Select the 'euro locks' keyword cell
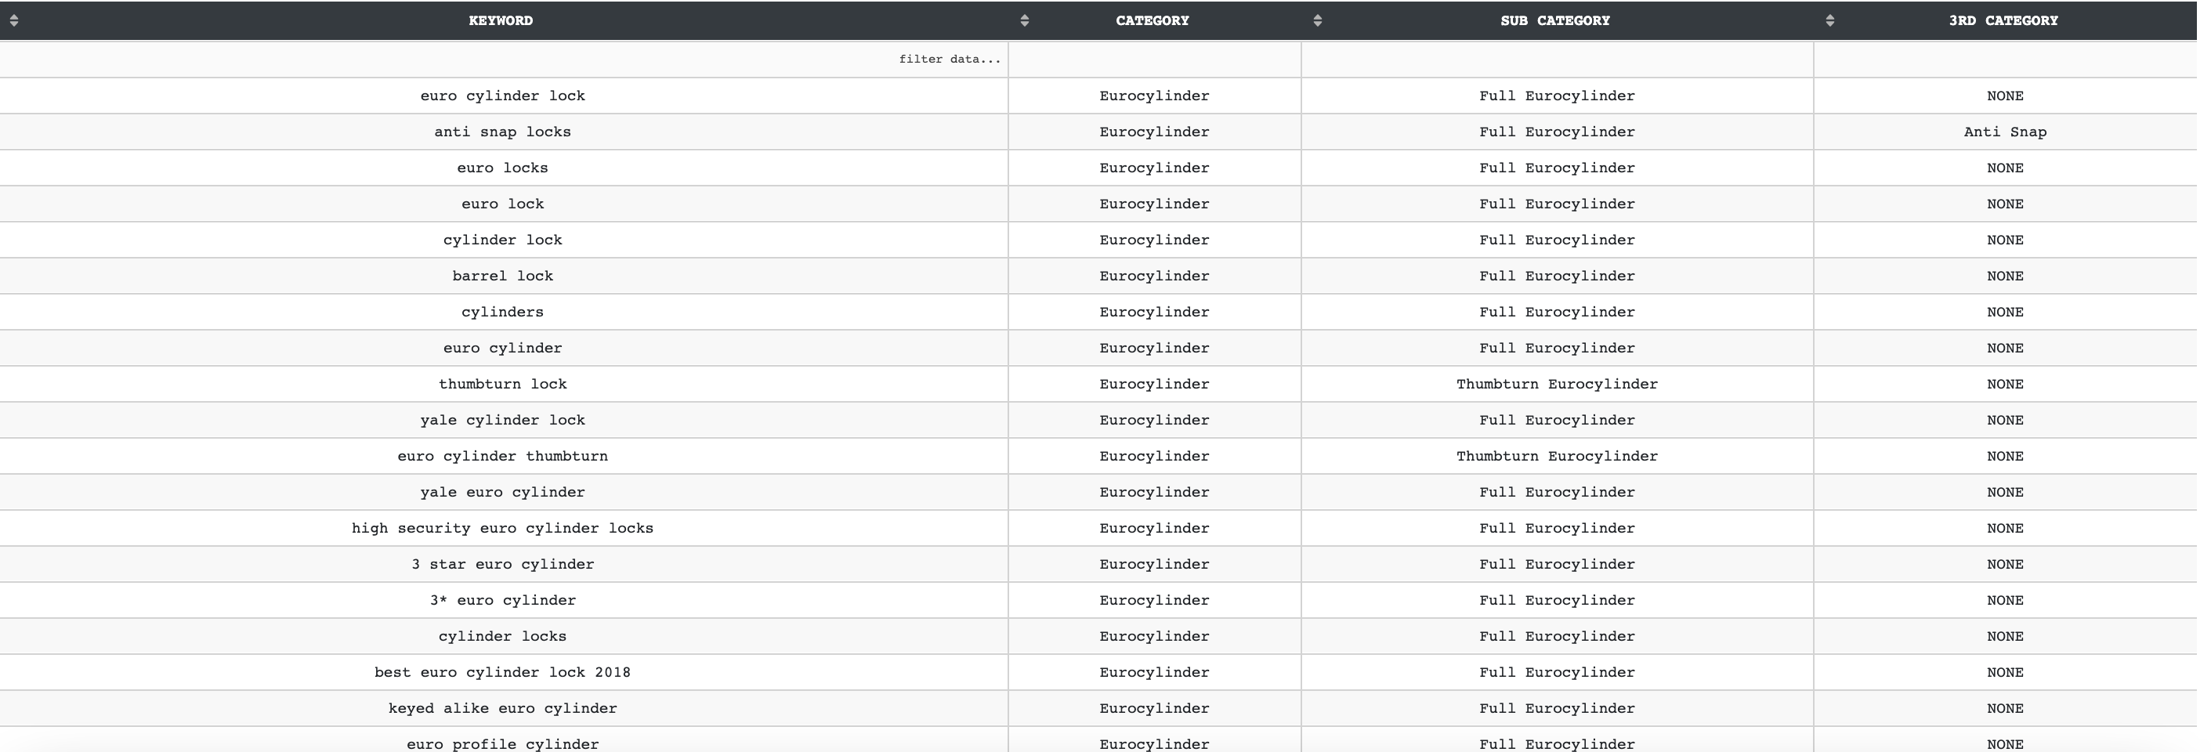This screenshot has height=752, width=2211. click(x=503, y=168)
